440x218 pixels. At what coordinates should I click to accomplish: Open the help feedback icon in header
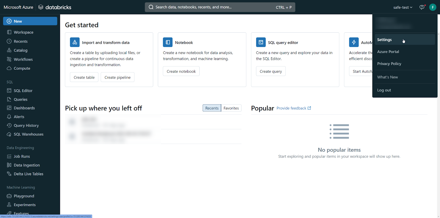(422, 7)
